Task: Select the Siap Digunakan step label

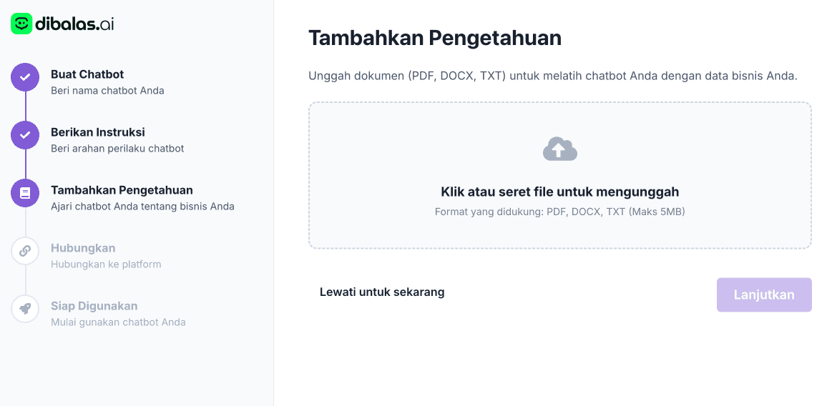Action: coord(94,306)
